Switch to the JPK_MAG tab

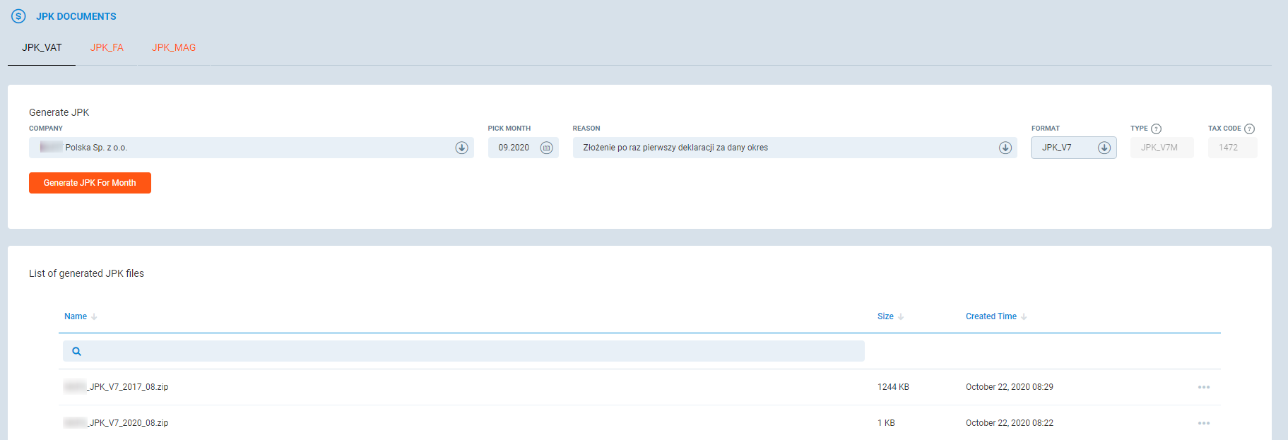coord(174,47)
